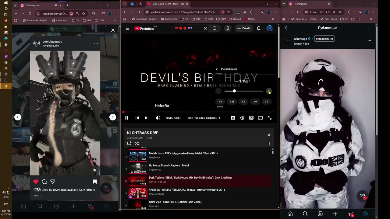Viewport: 390px width, 219px height.
Task: Click the Последвано button next to sakuraaga
Action: tap(324, 39)
